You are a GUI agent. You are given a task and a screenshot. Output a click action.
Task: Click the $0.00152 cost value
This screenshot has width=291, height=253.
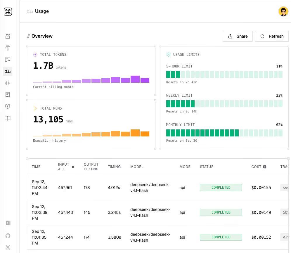[x=261, y=237]
